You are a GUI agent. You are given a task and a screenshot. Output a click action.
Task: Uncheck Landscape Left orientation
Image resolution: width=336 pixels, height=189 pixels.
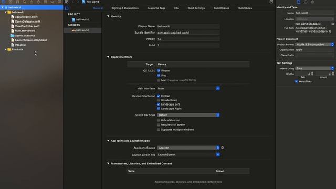(159, 104)
